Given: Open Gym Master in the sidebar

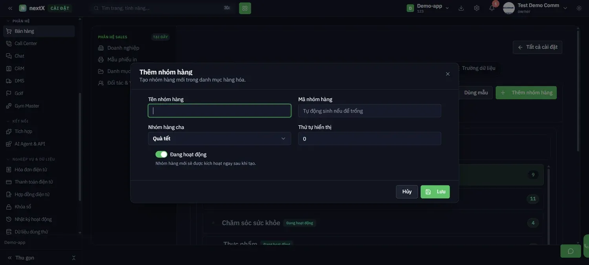Looking at the screenshot, I should (39, 106).
